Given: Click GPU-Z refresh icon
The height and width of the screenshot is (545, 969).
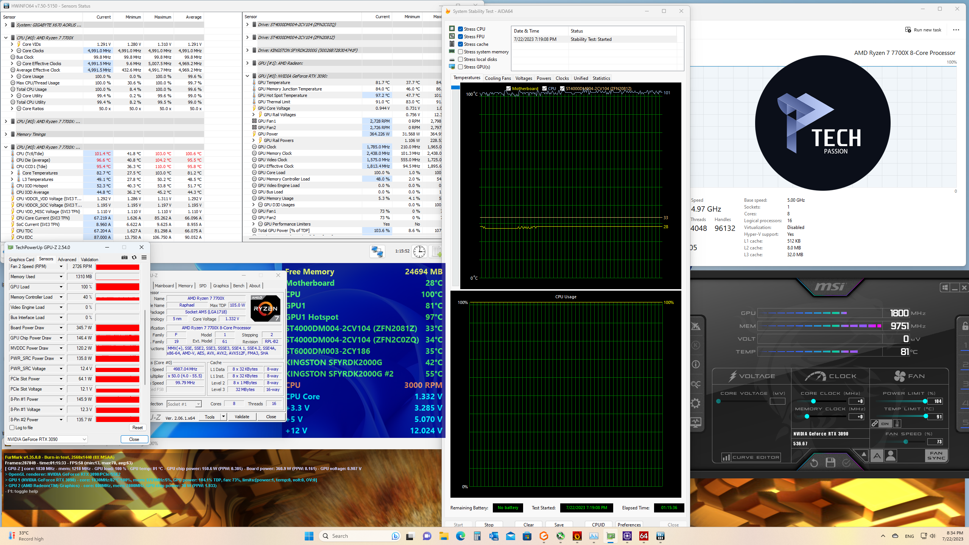Looking at the screenshot, I should pos(134,257).
